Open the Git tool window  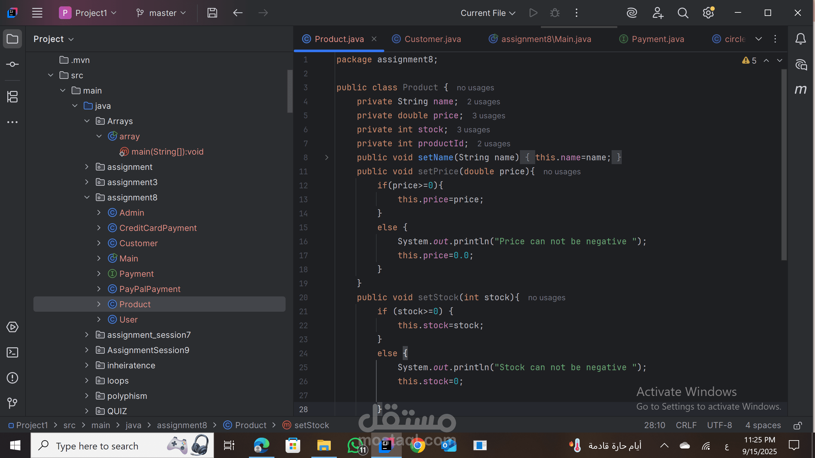pos(12,403)
